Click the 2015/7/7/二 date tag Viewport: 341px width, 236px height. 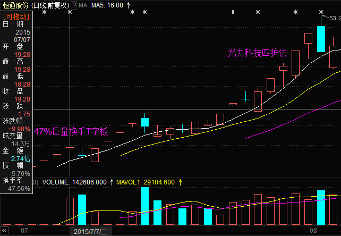pos(90,231)
